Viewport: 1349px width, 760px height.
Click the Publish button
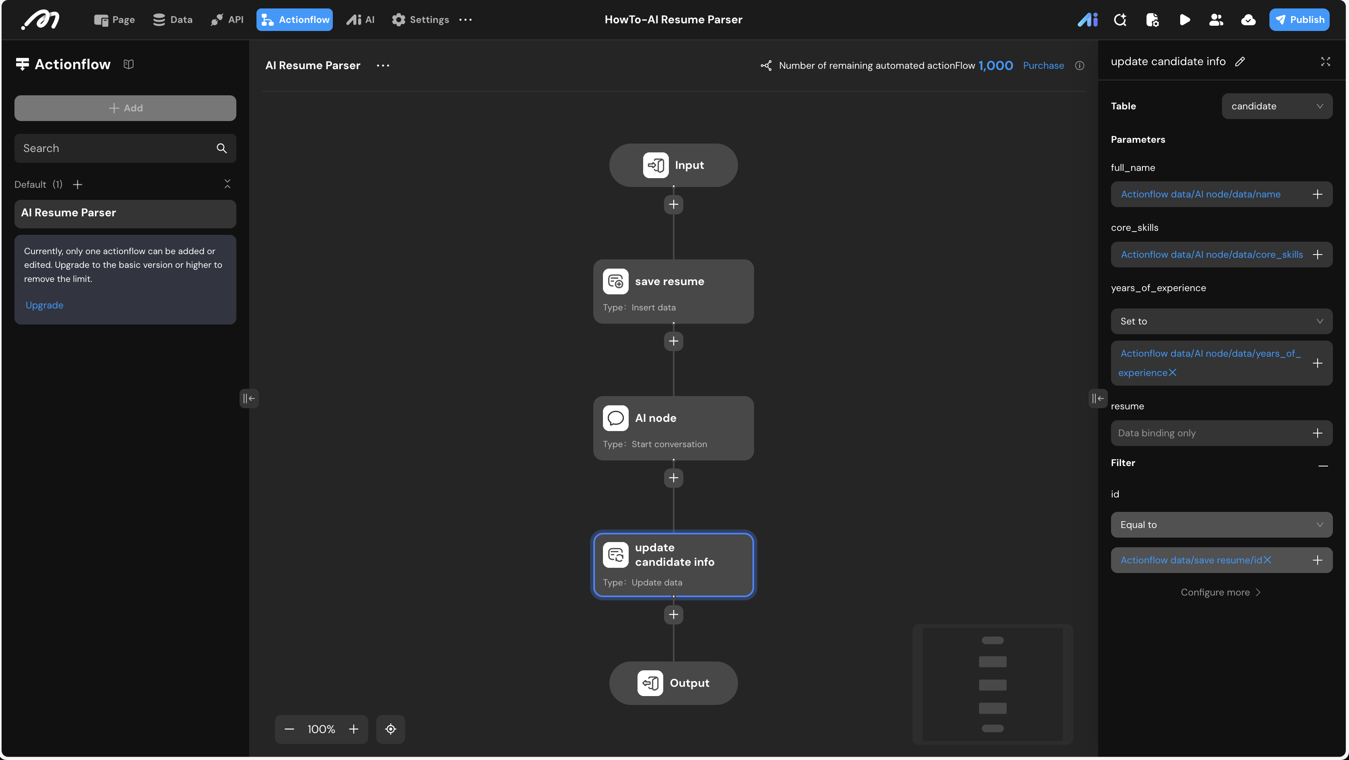[1299, 20]
